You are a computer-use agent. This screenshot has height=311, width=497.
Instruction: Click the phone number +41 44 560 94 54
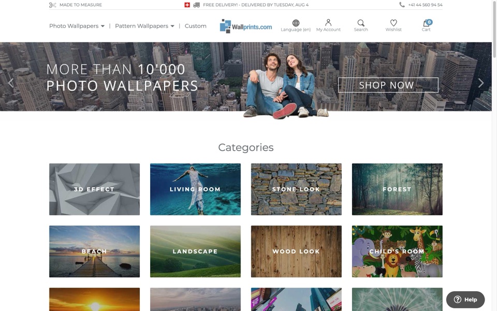(425, 5)
